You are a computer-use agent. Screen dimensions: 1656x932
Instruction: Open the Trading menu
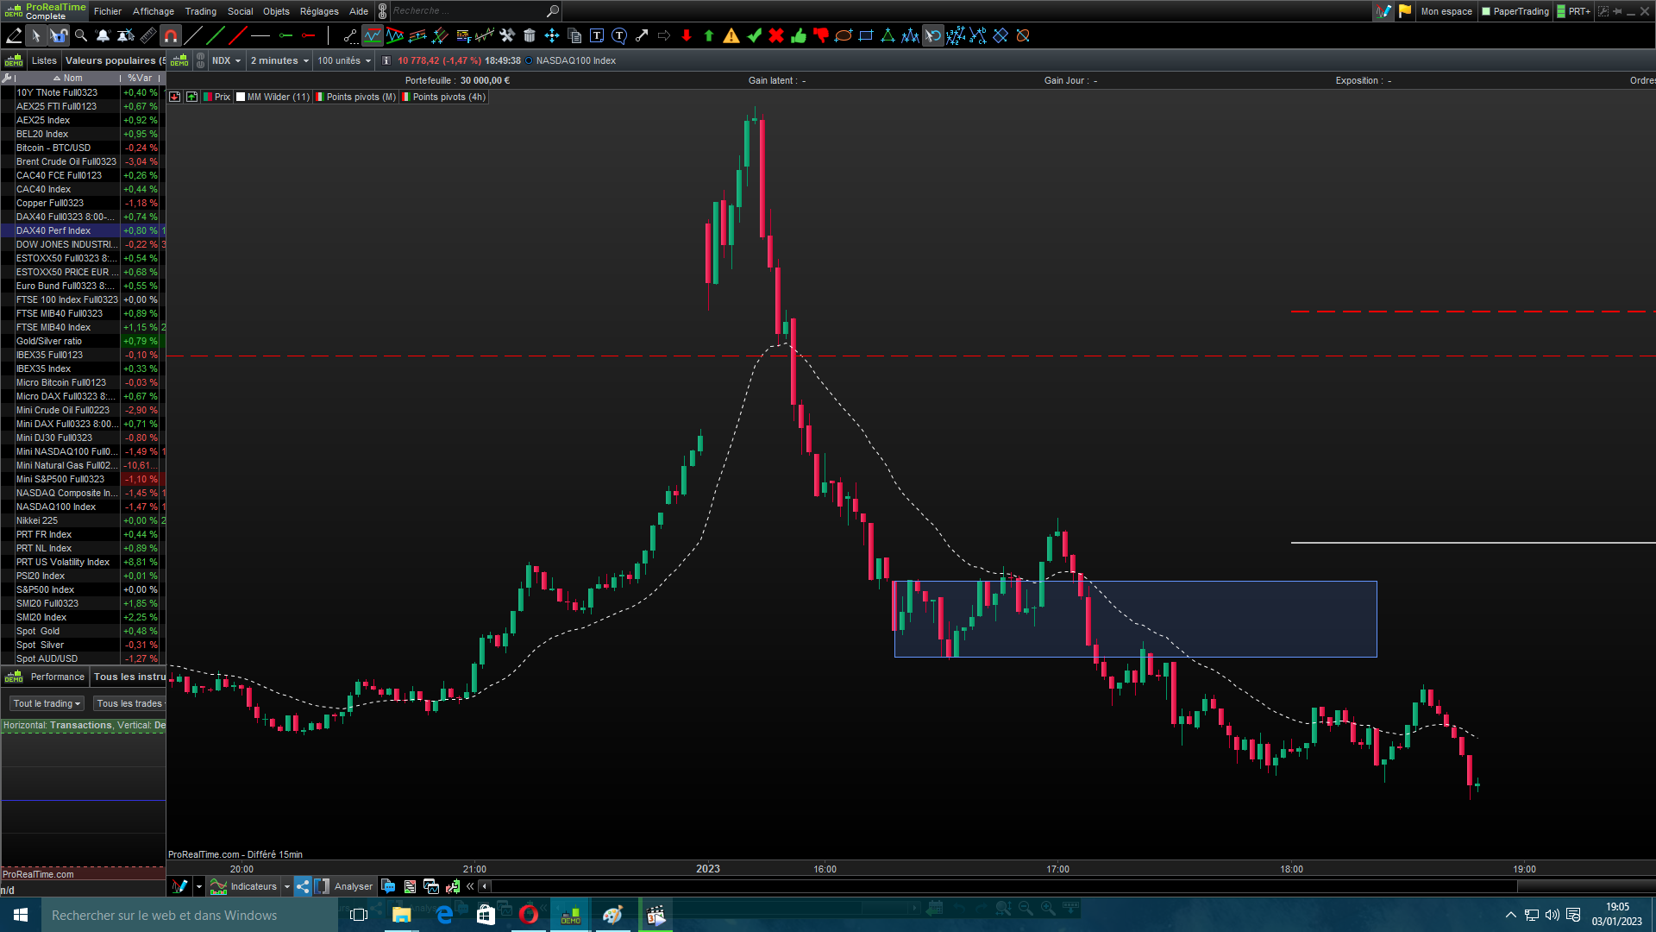coord(200,11)
